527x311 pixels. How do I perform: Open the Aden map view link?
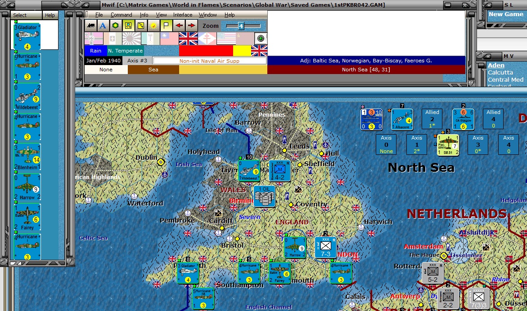pyautogui.click(x=496, y=66)
